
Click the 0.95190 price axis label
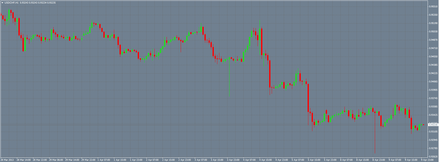pos(434,23)
